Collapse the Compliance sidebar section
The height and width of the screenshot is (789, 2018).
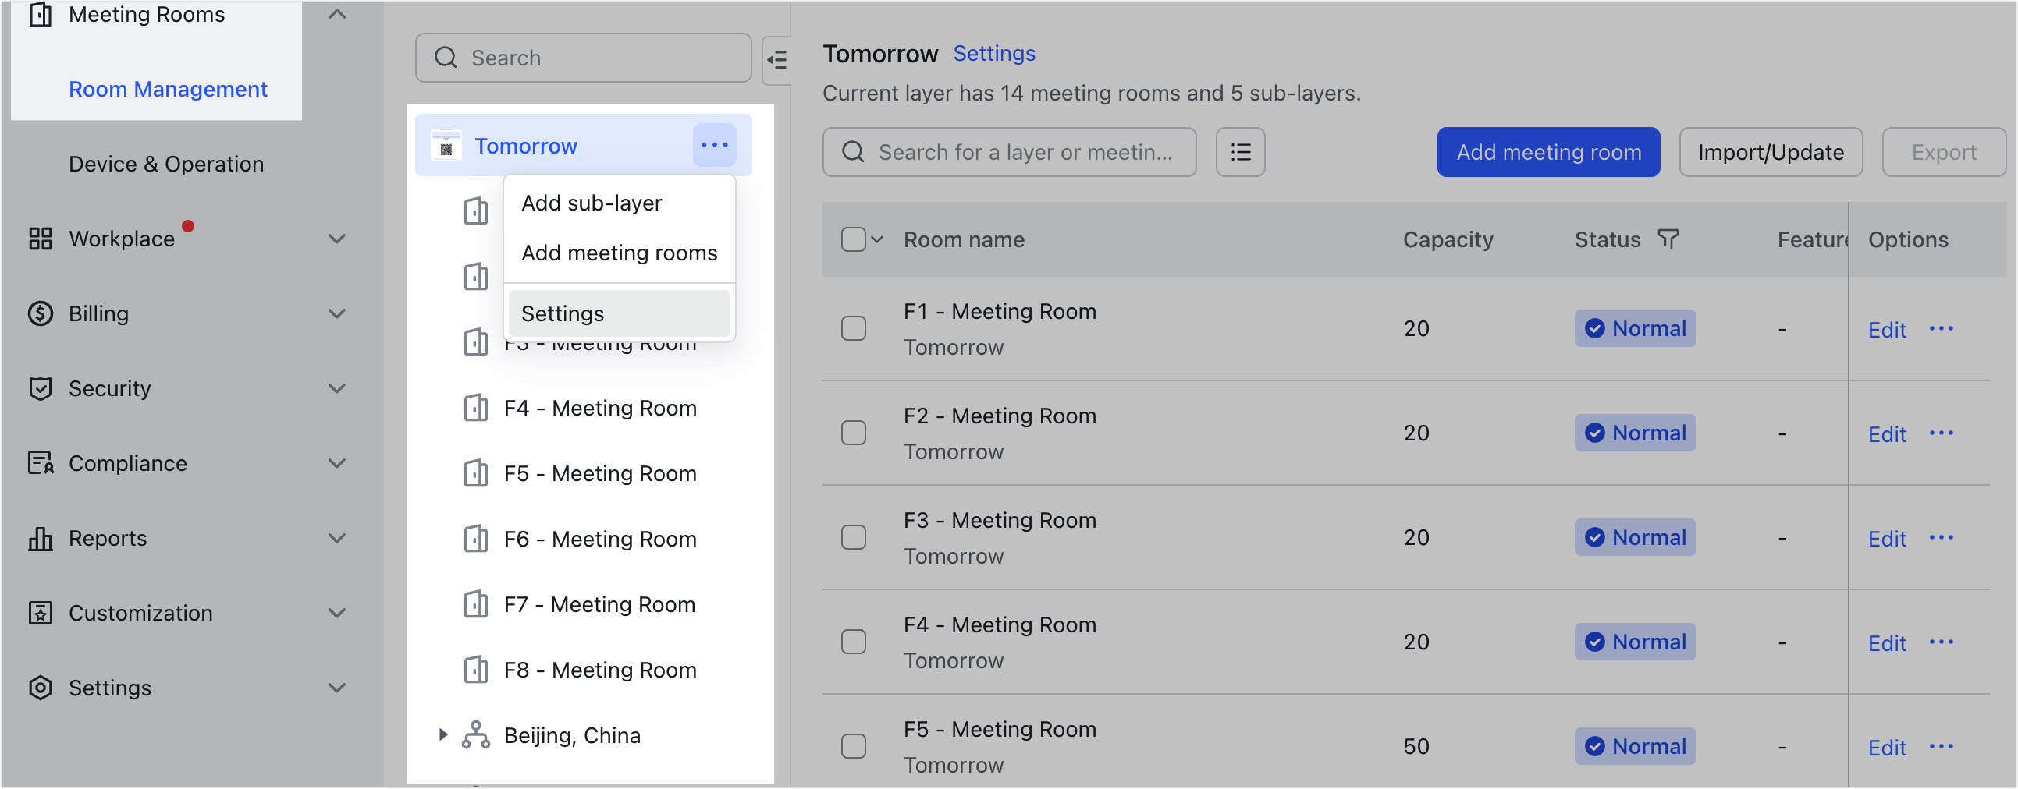click(337, 462)
